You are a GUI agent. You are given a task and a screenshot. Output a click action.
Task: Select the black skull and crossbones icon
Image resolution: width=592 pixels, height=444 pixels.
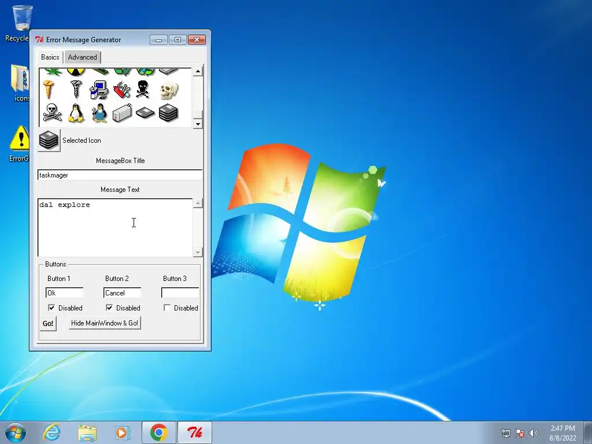[143, 90]
